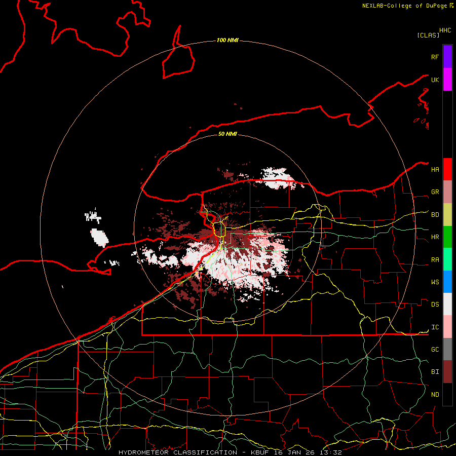
Task: Click the green HR legend color
Action: pyautogui.click(x=447, y=237)
